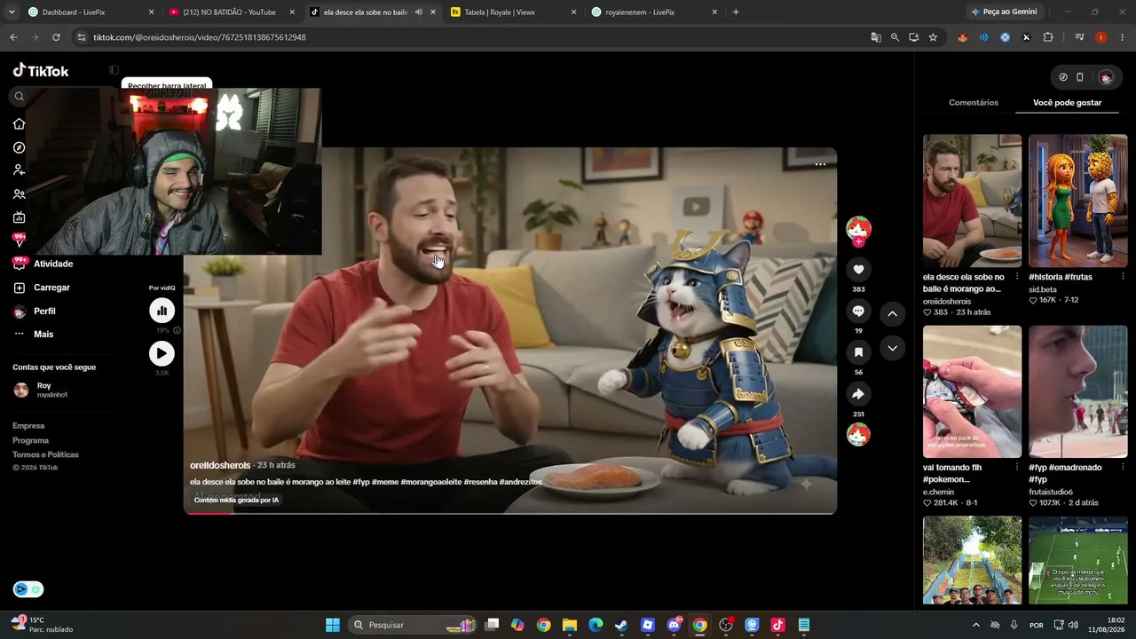Image resolution: width=1136 pixels, height=639 pixels.
Task: Go to the previous video with up chevron
Action: click(892, 313)
